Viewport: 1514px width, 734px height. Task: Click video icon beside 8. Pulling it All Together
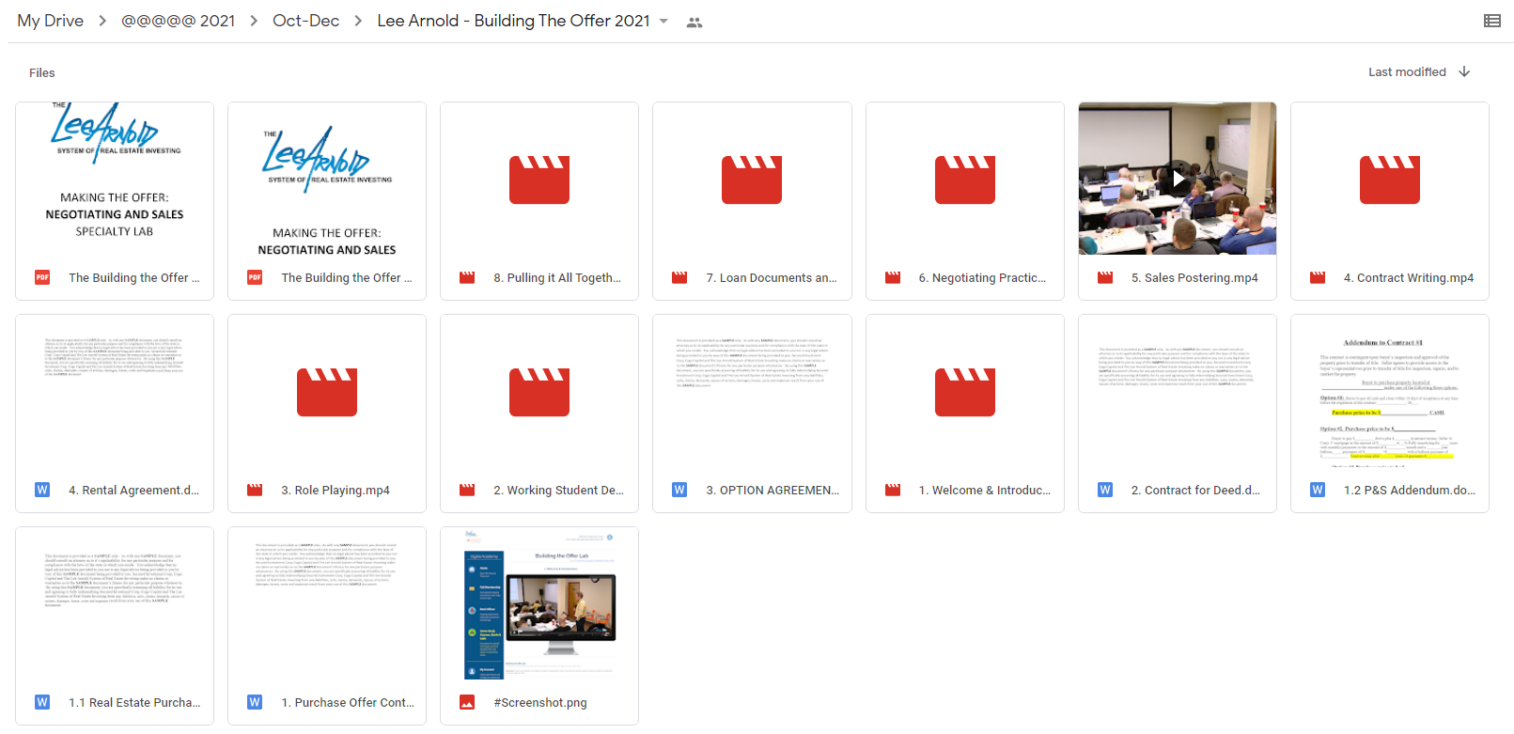(x=467, y=277)
